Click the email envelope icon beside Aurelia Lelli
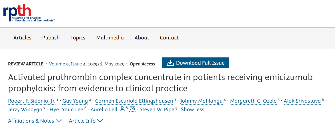Viewport: 335px width, 126px height. click(132, 109)
